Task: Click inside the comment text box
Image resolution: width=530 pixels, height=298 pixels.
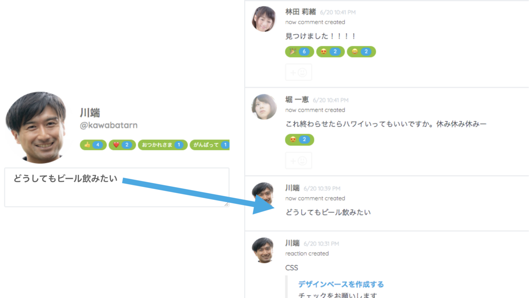Action: pyautogui.click(x=117, y=187)
